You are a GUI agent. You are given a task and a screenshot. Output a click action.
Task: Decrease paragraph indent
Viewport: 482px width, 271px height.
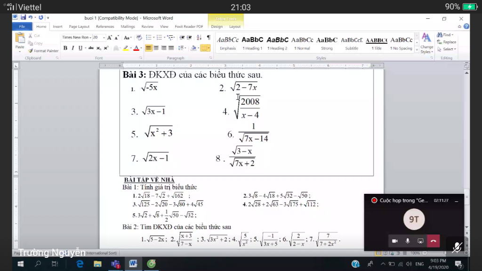[x=182, y=38]
